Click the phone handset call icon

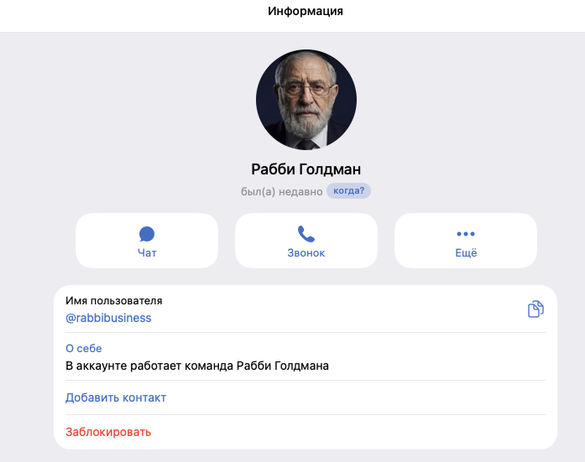[x=306, y=234]
